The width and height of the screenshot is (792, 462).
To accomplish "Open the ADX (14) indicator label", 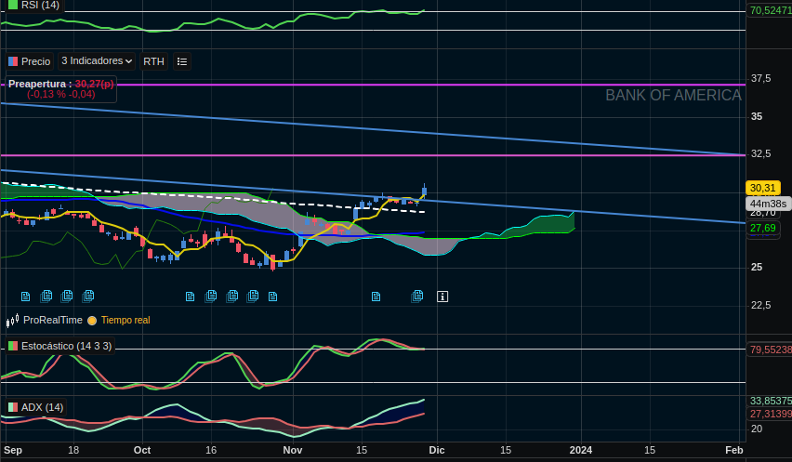I will tap(42, 407).
